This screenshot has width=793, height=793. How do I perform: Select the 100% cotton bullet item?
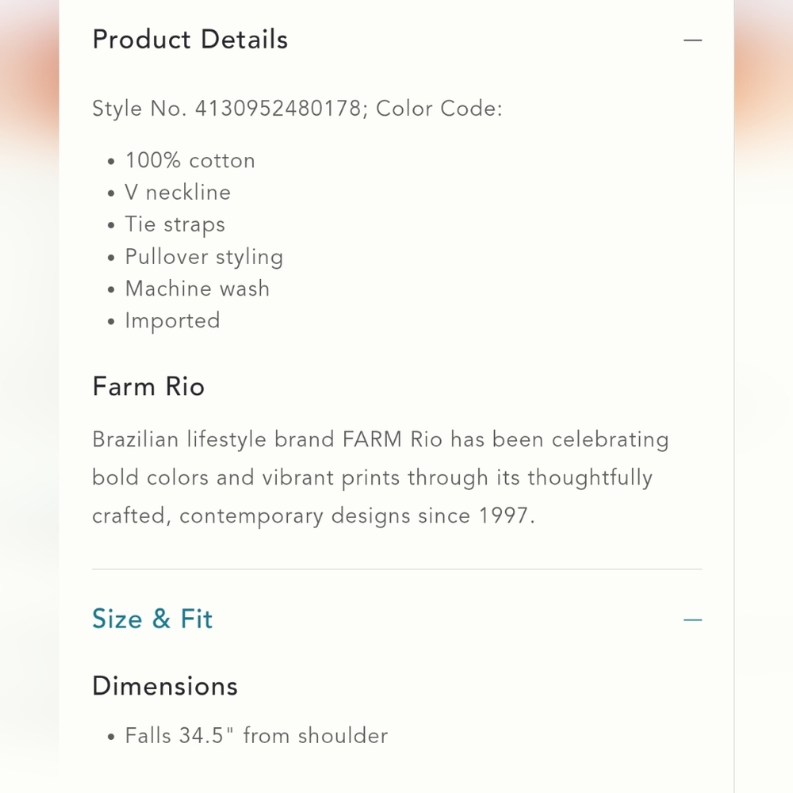pyautogui.click(x=190, y=161)
